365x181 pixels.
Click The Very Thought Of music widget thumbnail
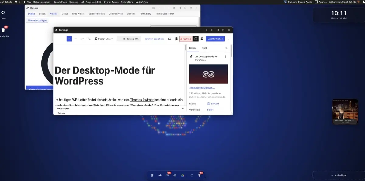(x=345, y=111)
